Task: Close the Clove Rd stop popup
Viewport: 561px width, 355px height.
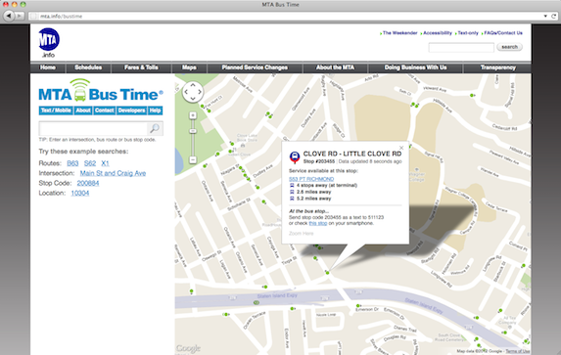Action: coord(401,148)
